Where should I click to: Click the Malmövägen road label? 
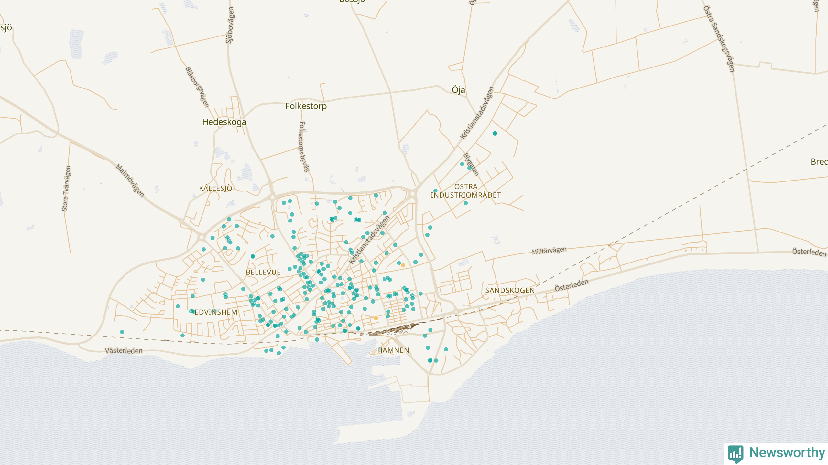click(x=130, y=181)
